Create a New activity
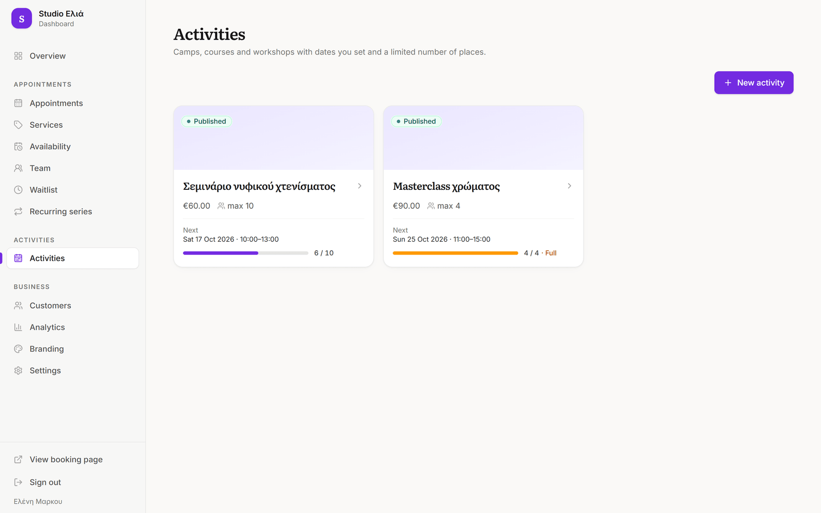This screenshot has height=513, width=821. pos(754,83)
